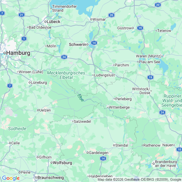Click the Hamburg city label

[18, 53]
